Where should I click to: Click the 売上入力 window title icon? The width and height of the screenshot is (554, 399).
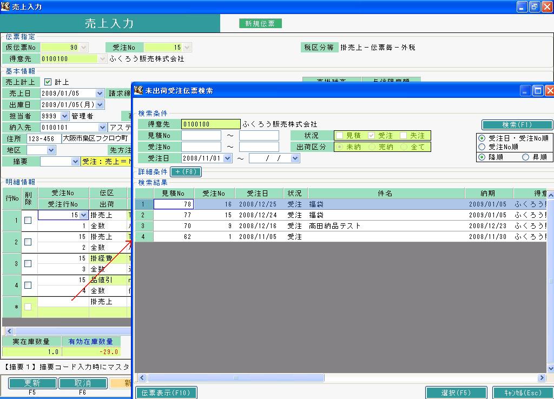(5, 6)
